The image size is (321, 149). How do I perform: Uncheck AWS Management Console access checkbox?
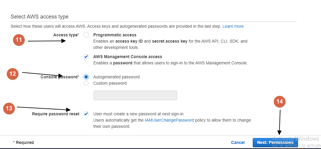pyautogui.click(x=86, y=57)
